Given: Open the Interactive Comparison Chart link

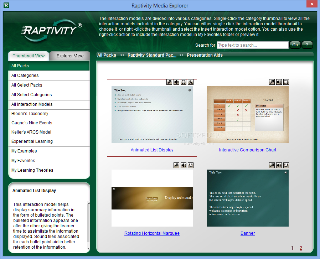Looking at the screenshot, I should 248,150.
